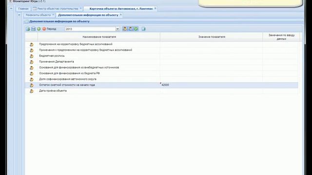Select the Карточка объекта: Автовокзал tab
This screenshot has height=175, width=312.
[x=121, y=9]
